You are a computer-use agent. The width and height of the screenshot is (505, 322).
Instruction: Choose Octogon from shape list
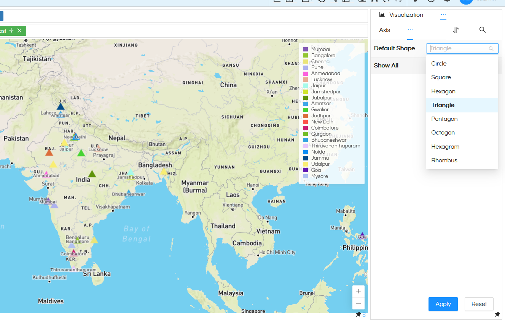pyautogui.click(x=462, y=133)
